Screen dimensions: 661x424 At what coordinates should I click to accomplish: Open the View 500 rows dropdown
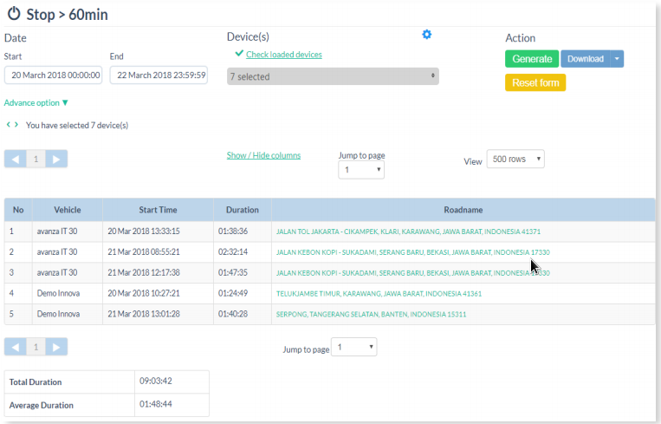click(515, 160)
